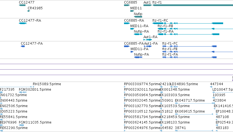Click the ftz-f1-RA transcript

pos(188,34)
